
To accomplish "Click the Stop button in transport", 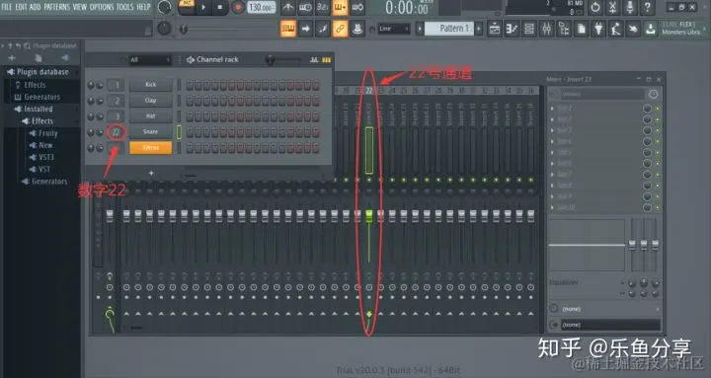I will pyautogui.click(x=220, y=7).
